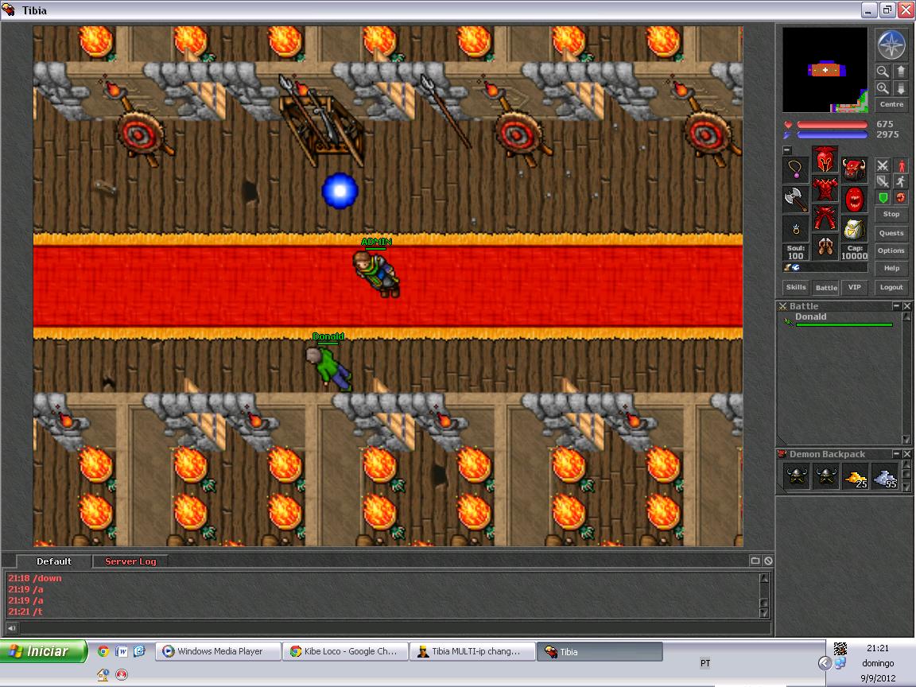
Task: Select the boots equipment slot
Action: tap(825, 247)
